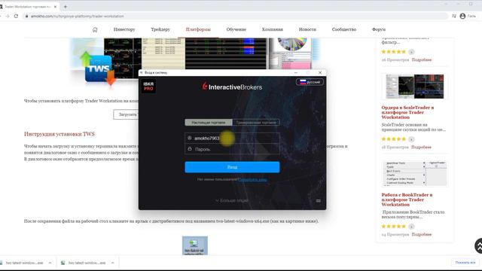This screenshot has width=482, height=271.
Task: Open the Форум menu item
Action: pyautogui.click(x=378, y=29)
